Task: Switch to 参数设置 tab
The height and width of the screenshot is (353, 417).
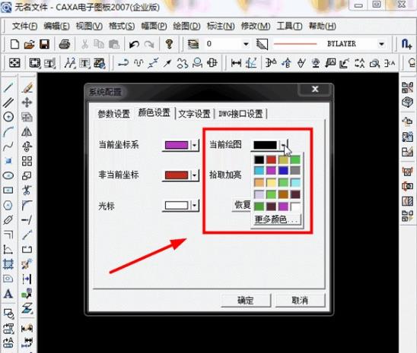Action: (114, 114)
